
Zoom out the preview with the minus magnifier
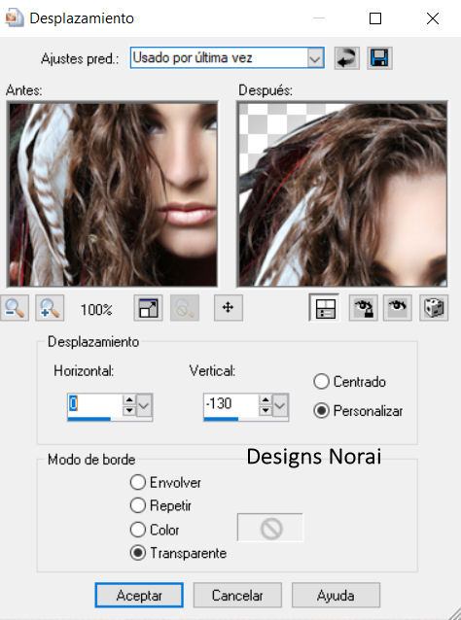(x=15, y=308)
